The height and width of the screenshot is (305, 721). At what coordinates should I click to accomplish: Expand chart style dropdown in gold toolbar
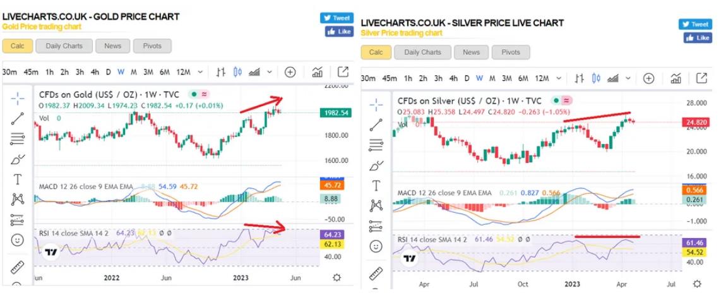pyautogui.click(x=270, y=72)
